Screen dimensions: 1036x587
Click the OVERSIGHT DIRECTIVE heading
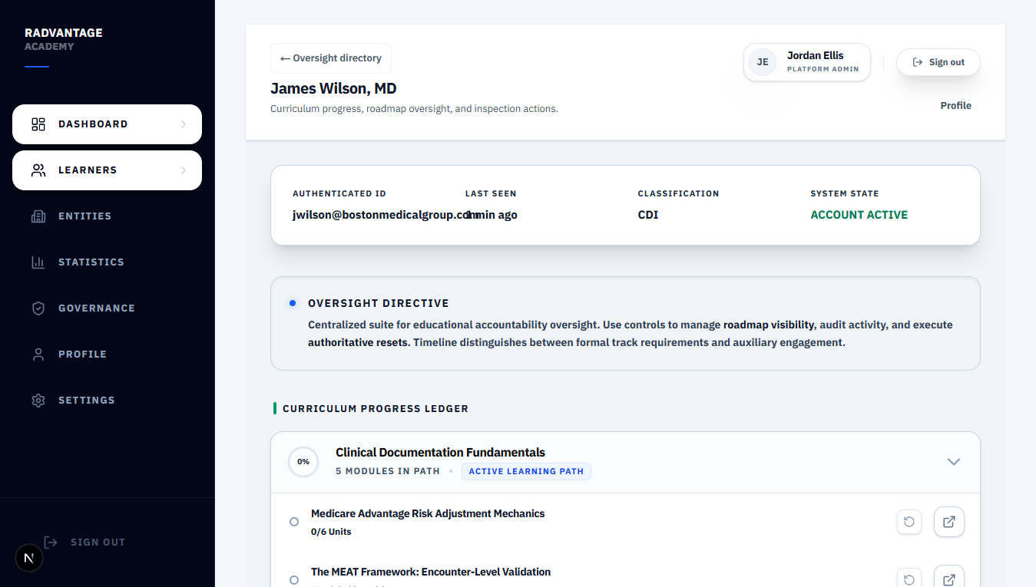coord(379,303)
